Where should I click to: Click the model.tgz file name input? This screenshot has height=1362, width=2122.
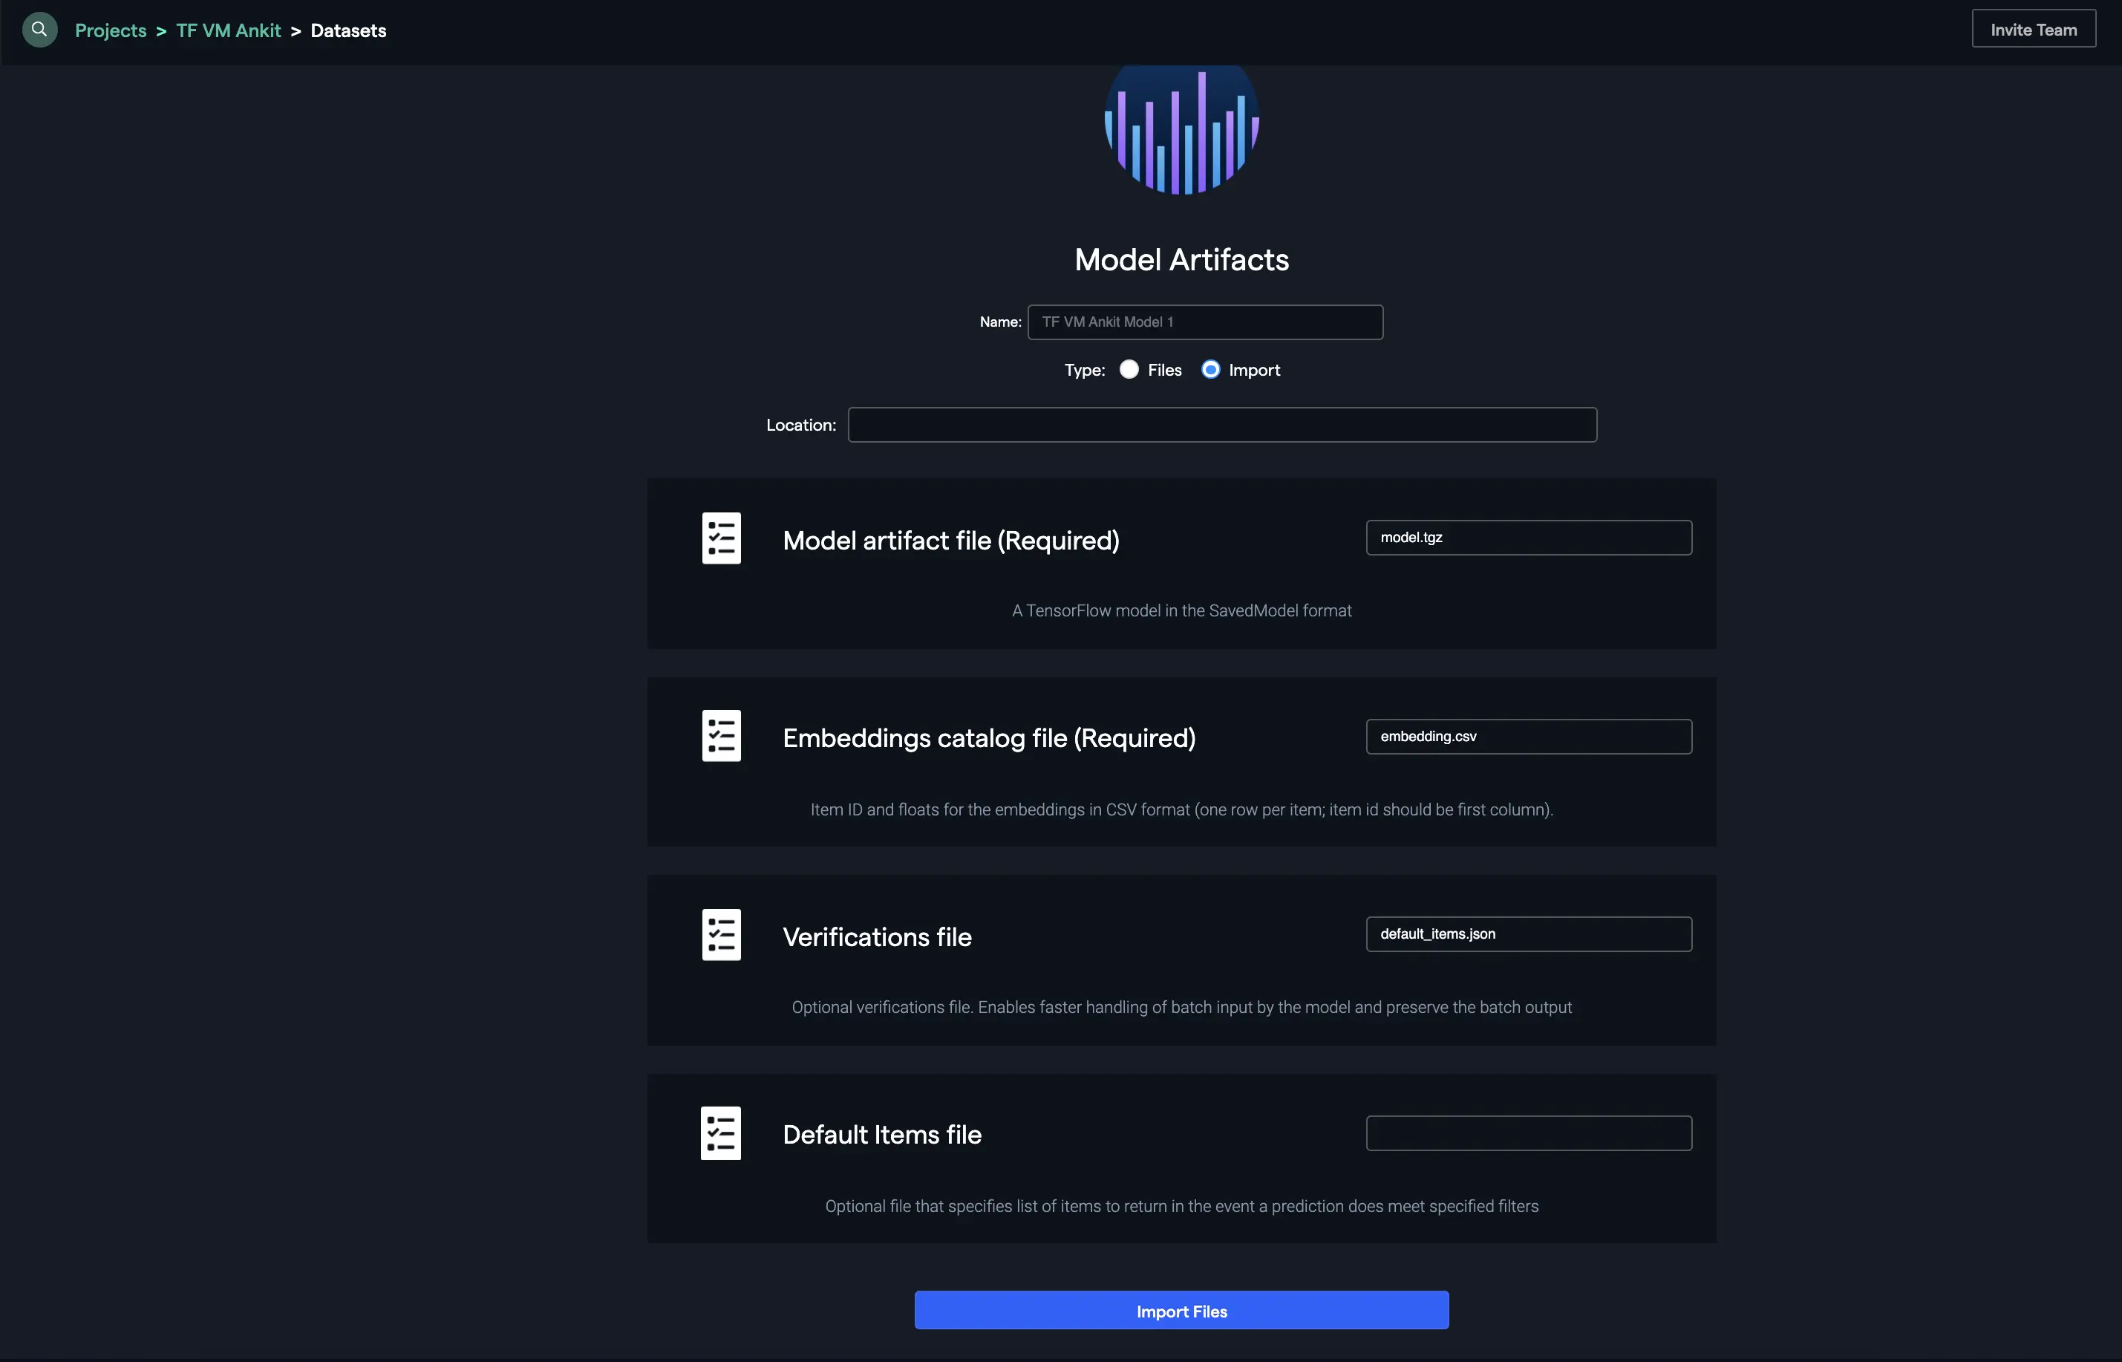point(1528,535)
